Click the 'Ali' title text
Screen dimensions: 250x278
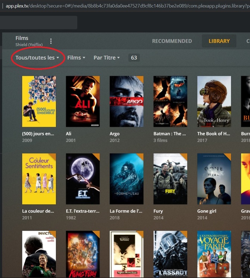[x=69, y=134]
